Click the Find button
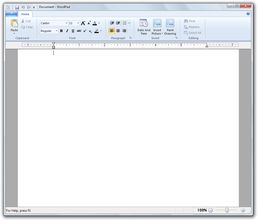This screenshot has height=221, width=258. 189,21
